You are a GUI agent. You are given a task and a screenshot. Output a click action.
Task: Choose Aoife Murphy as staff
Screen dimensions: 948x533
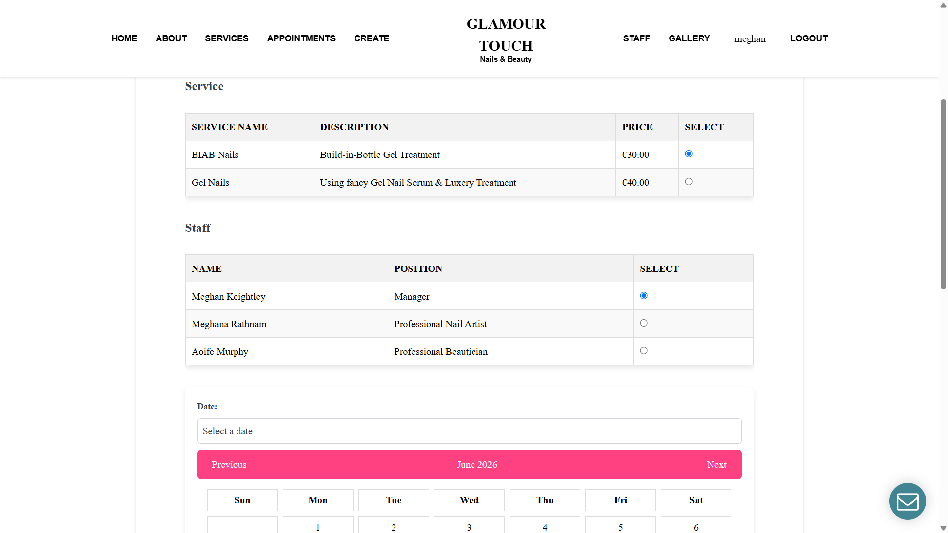pos(644,351)
